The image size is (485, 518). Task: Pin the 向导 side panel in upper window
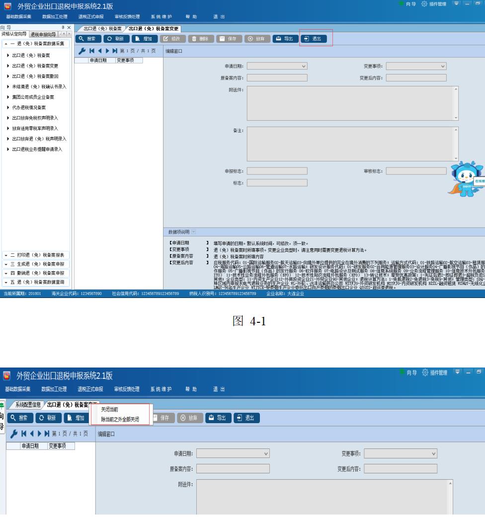coord(63,27)
